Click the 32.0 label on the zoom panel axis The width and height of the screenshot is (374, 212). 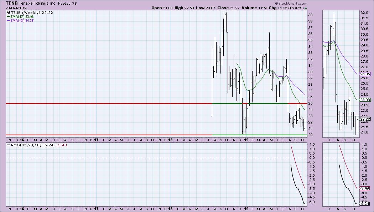click(364, 12)
